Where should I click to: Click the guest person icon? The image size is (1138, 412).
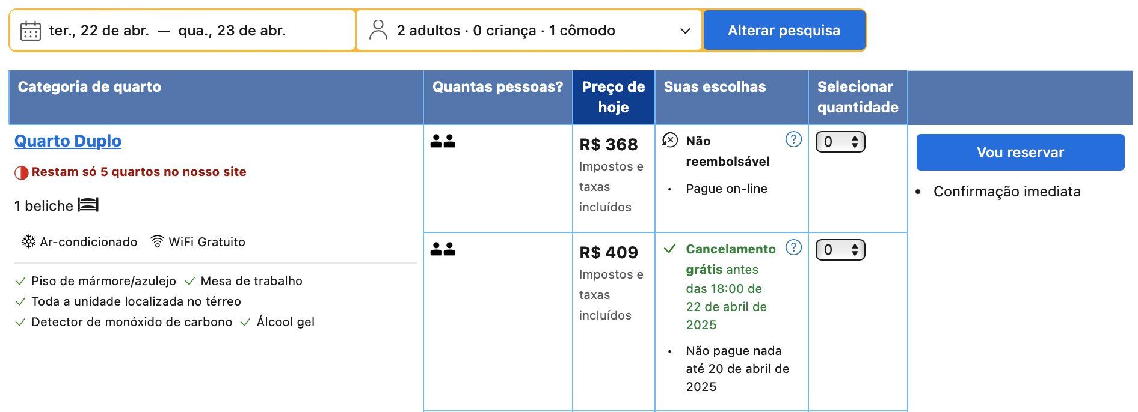click(378, 30)
